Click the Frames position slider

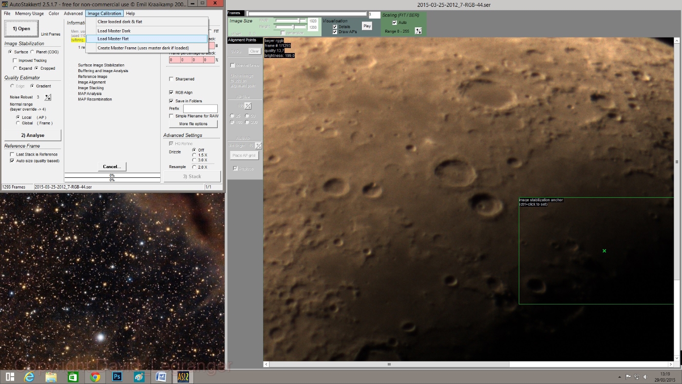(307, 14)
